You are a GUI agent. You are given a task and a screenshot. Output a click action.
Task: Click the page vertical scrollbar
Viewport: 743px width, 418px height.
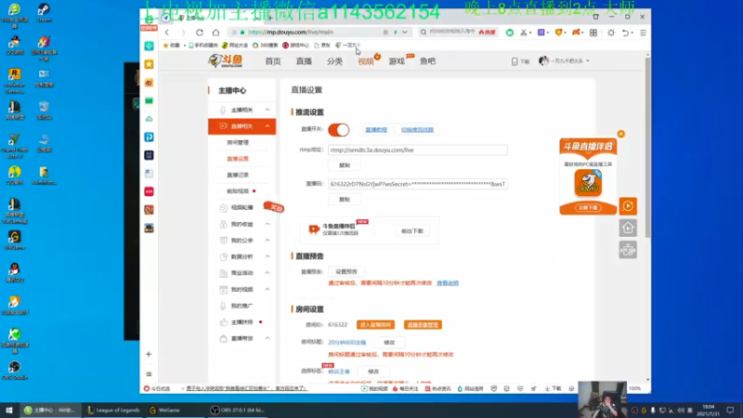[x=647, y=147]
